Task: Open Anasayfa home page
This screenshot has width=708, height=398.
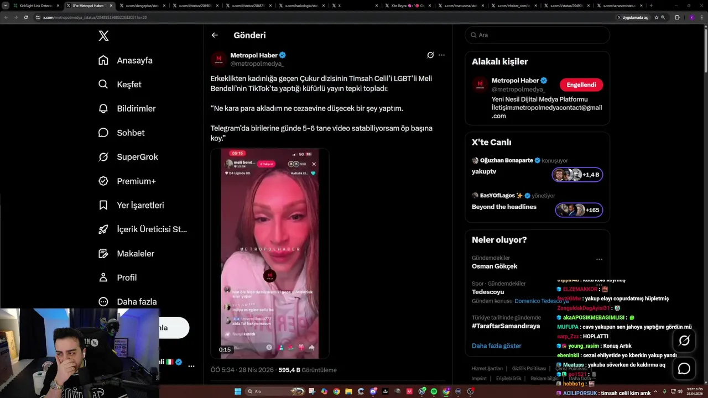Action: 126,60
